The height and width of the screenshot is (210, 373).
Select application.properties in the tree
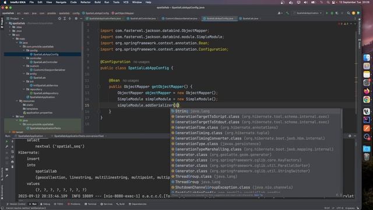[39, 113]
